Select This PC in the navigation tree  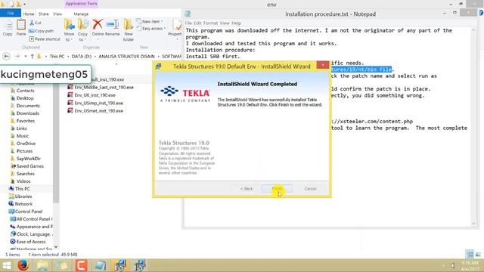point(22,188)
